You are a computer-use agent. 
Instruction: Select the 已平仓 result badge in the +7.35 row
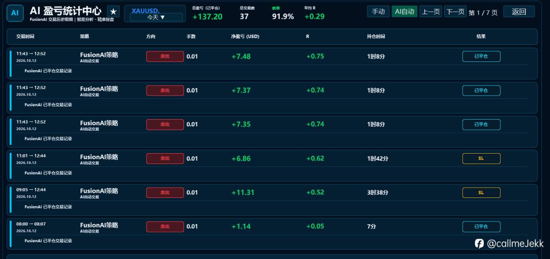pos(481,124)
